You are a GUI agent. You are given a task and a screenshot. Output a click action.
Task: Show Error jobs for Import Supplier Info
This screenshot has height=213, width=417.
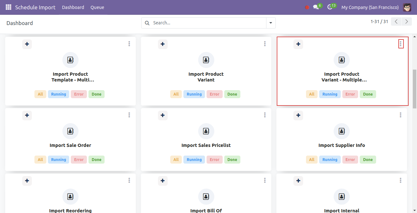pos(350,160)
